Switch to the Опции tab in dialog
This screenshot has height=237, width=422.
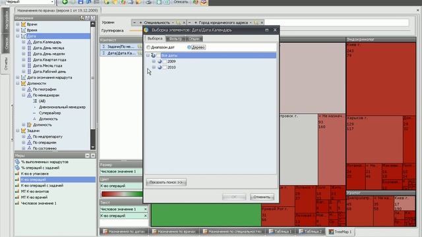(194, 39)
